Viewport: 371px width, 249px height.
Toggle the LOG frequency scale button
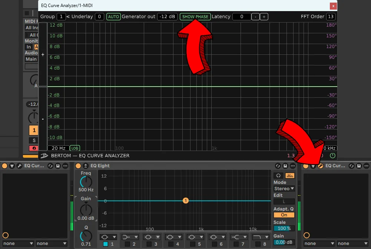click(75, 148)
